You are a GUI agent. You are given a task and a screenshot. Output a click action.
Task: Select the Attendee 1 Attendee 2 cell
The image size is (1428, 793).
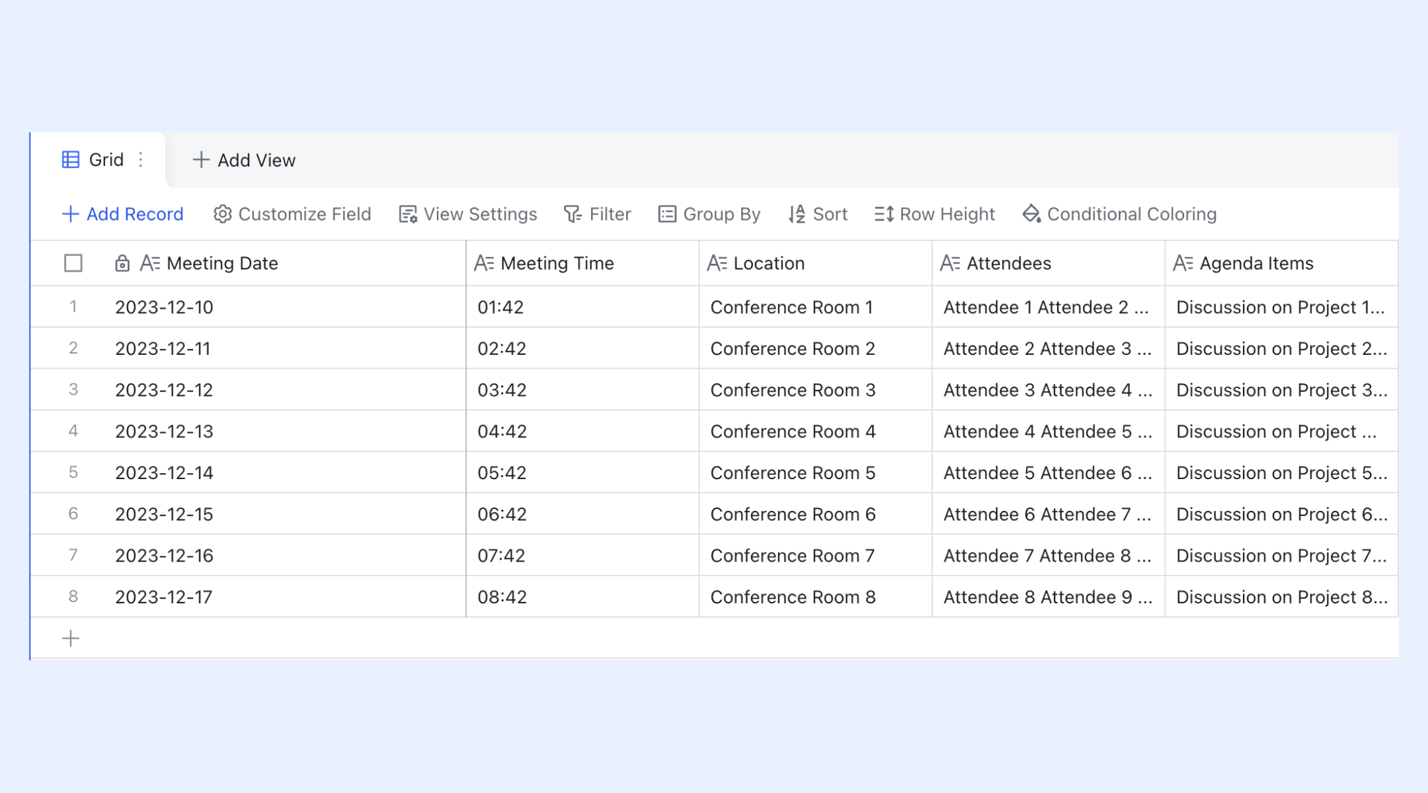[x=1049, y=307]
